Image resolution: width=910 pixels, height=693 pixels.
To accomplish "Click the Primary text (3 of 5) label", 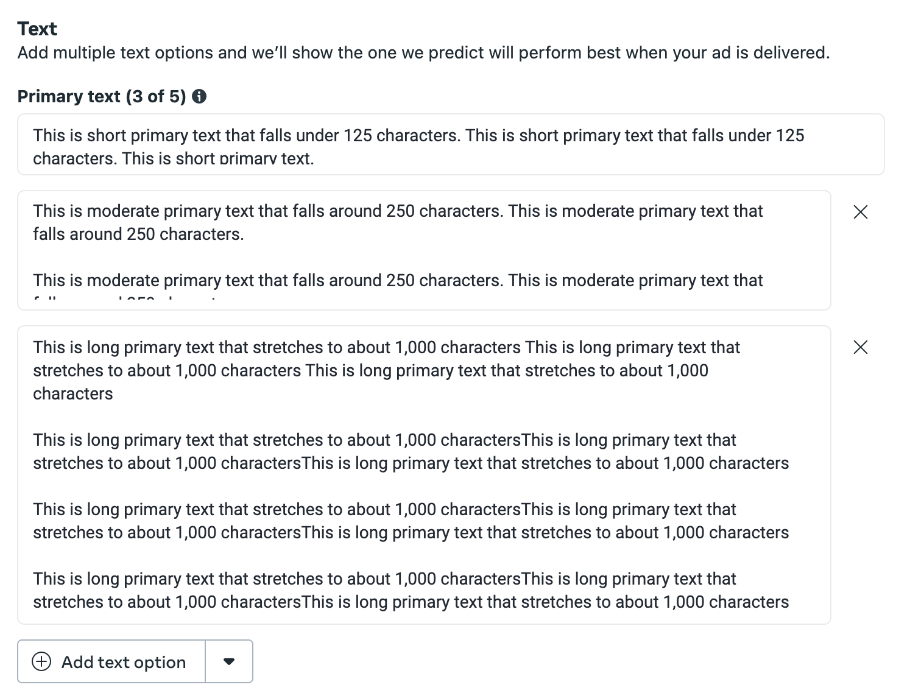I will tap(102, 96).
